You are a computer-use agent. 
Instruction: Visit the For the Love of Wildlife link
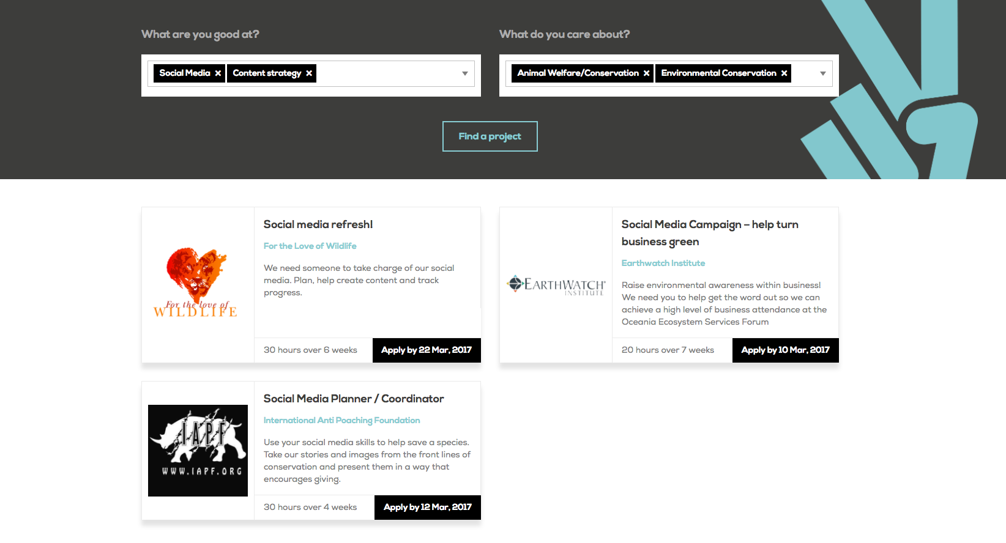coord(310,246)
